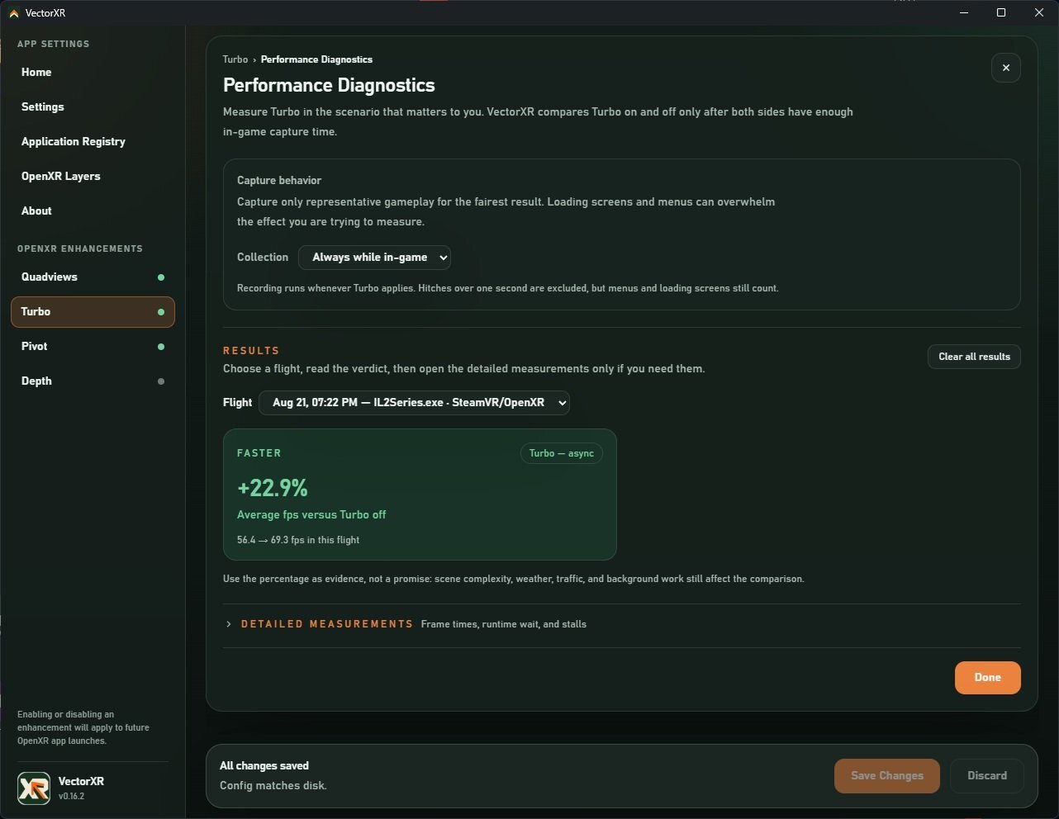Maximize the VectorXR window
1059x819 pixels.
click(1001, 12)
